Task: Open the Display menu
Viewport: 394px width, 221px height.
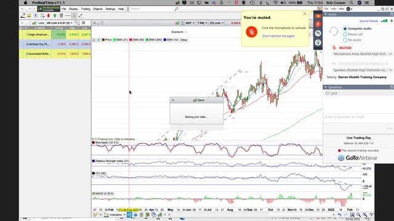Action: [73, 9]
